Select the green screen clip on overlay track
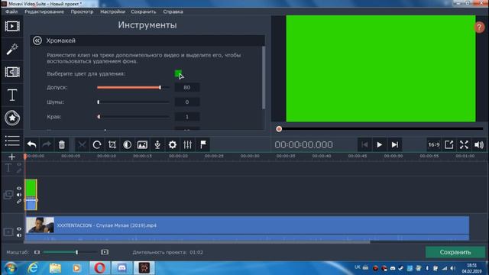Image resolution: width=489 pixels, height=275 pixels. point(31,195)
